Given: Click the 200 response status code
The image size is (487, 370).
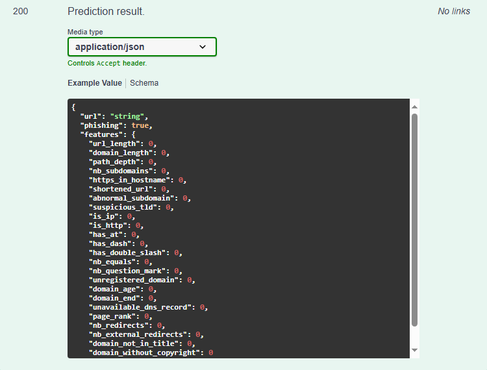Looking at the screenshot, I should click(x=20, y=12).
